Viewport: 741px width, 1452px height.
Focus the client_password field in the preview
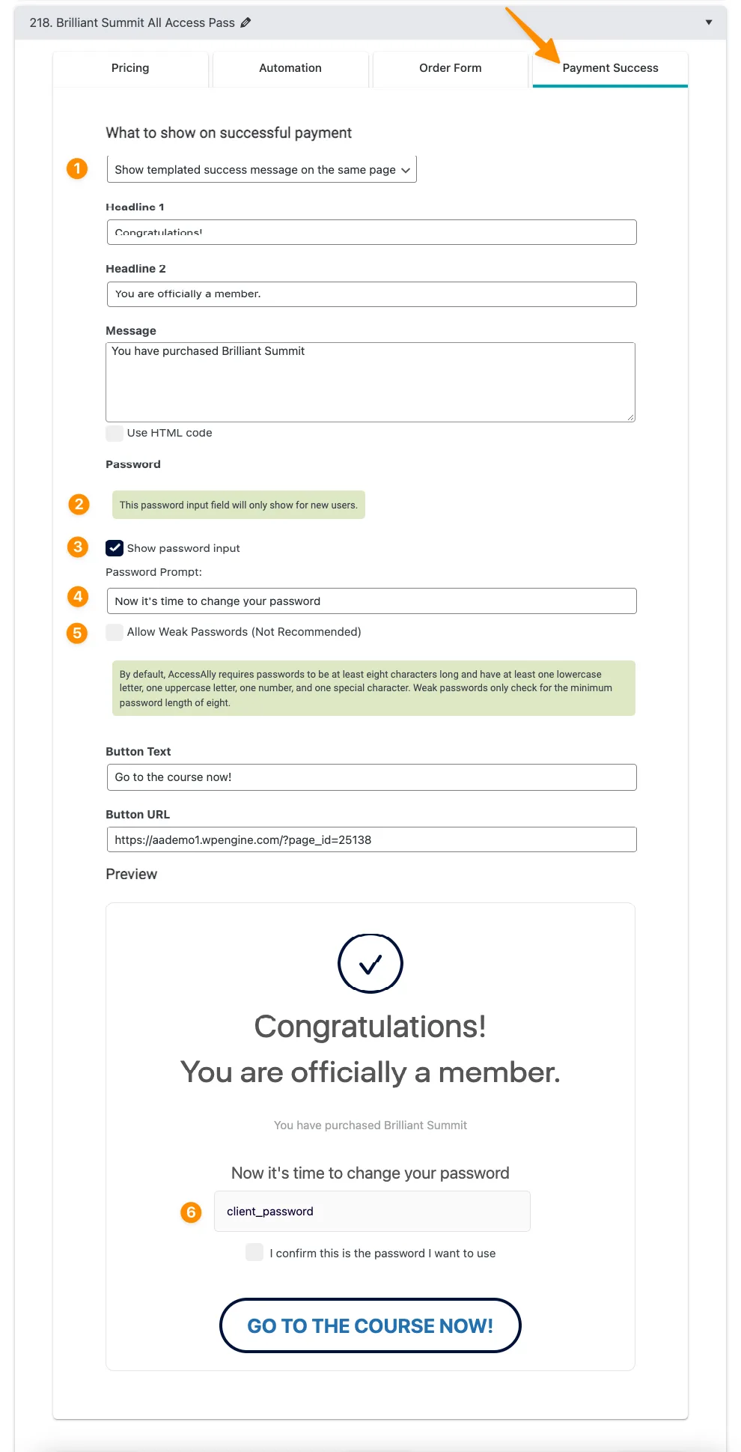372,1211
